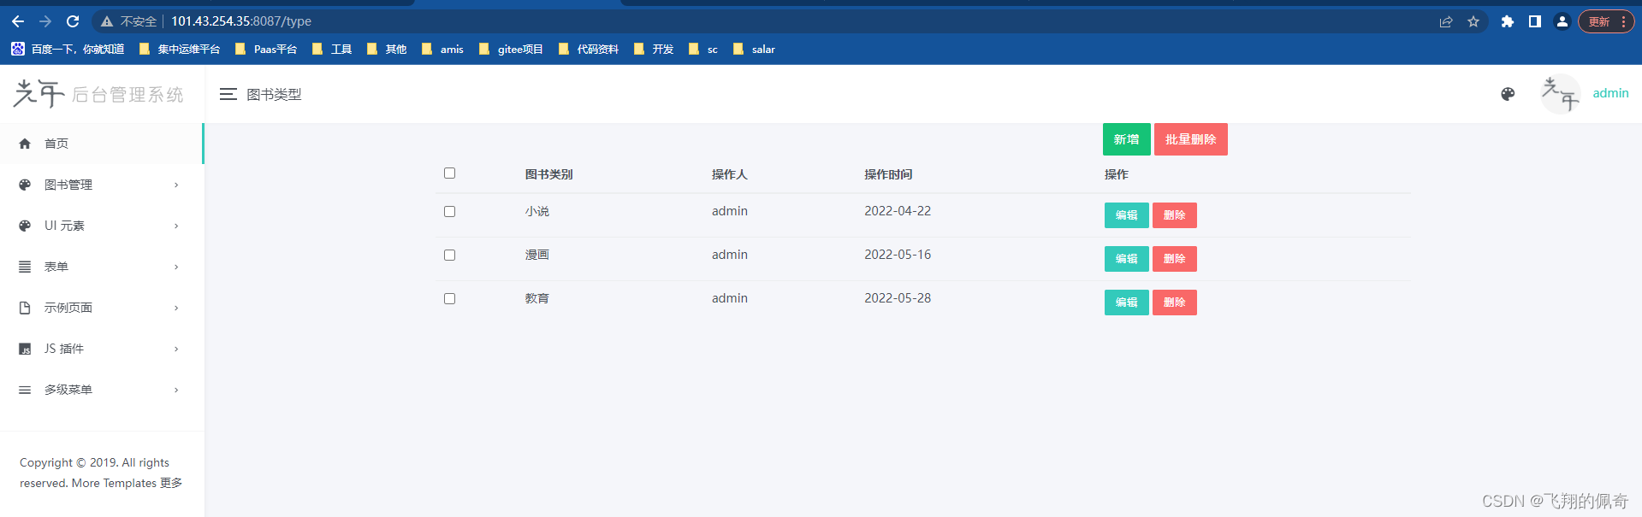The width and height of the screenshot is (1642, 517).
Task: Expand 示例页面 submenu chevron
Action: [x=176, y=308]
